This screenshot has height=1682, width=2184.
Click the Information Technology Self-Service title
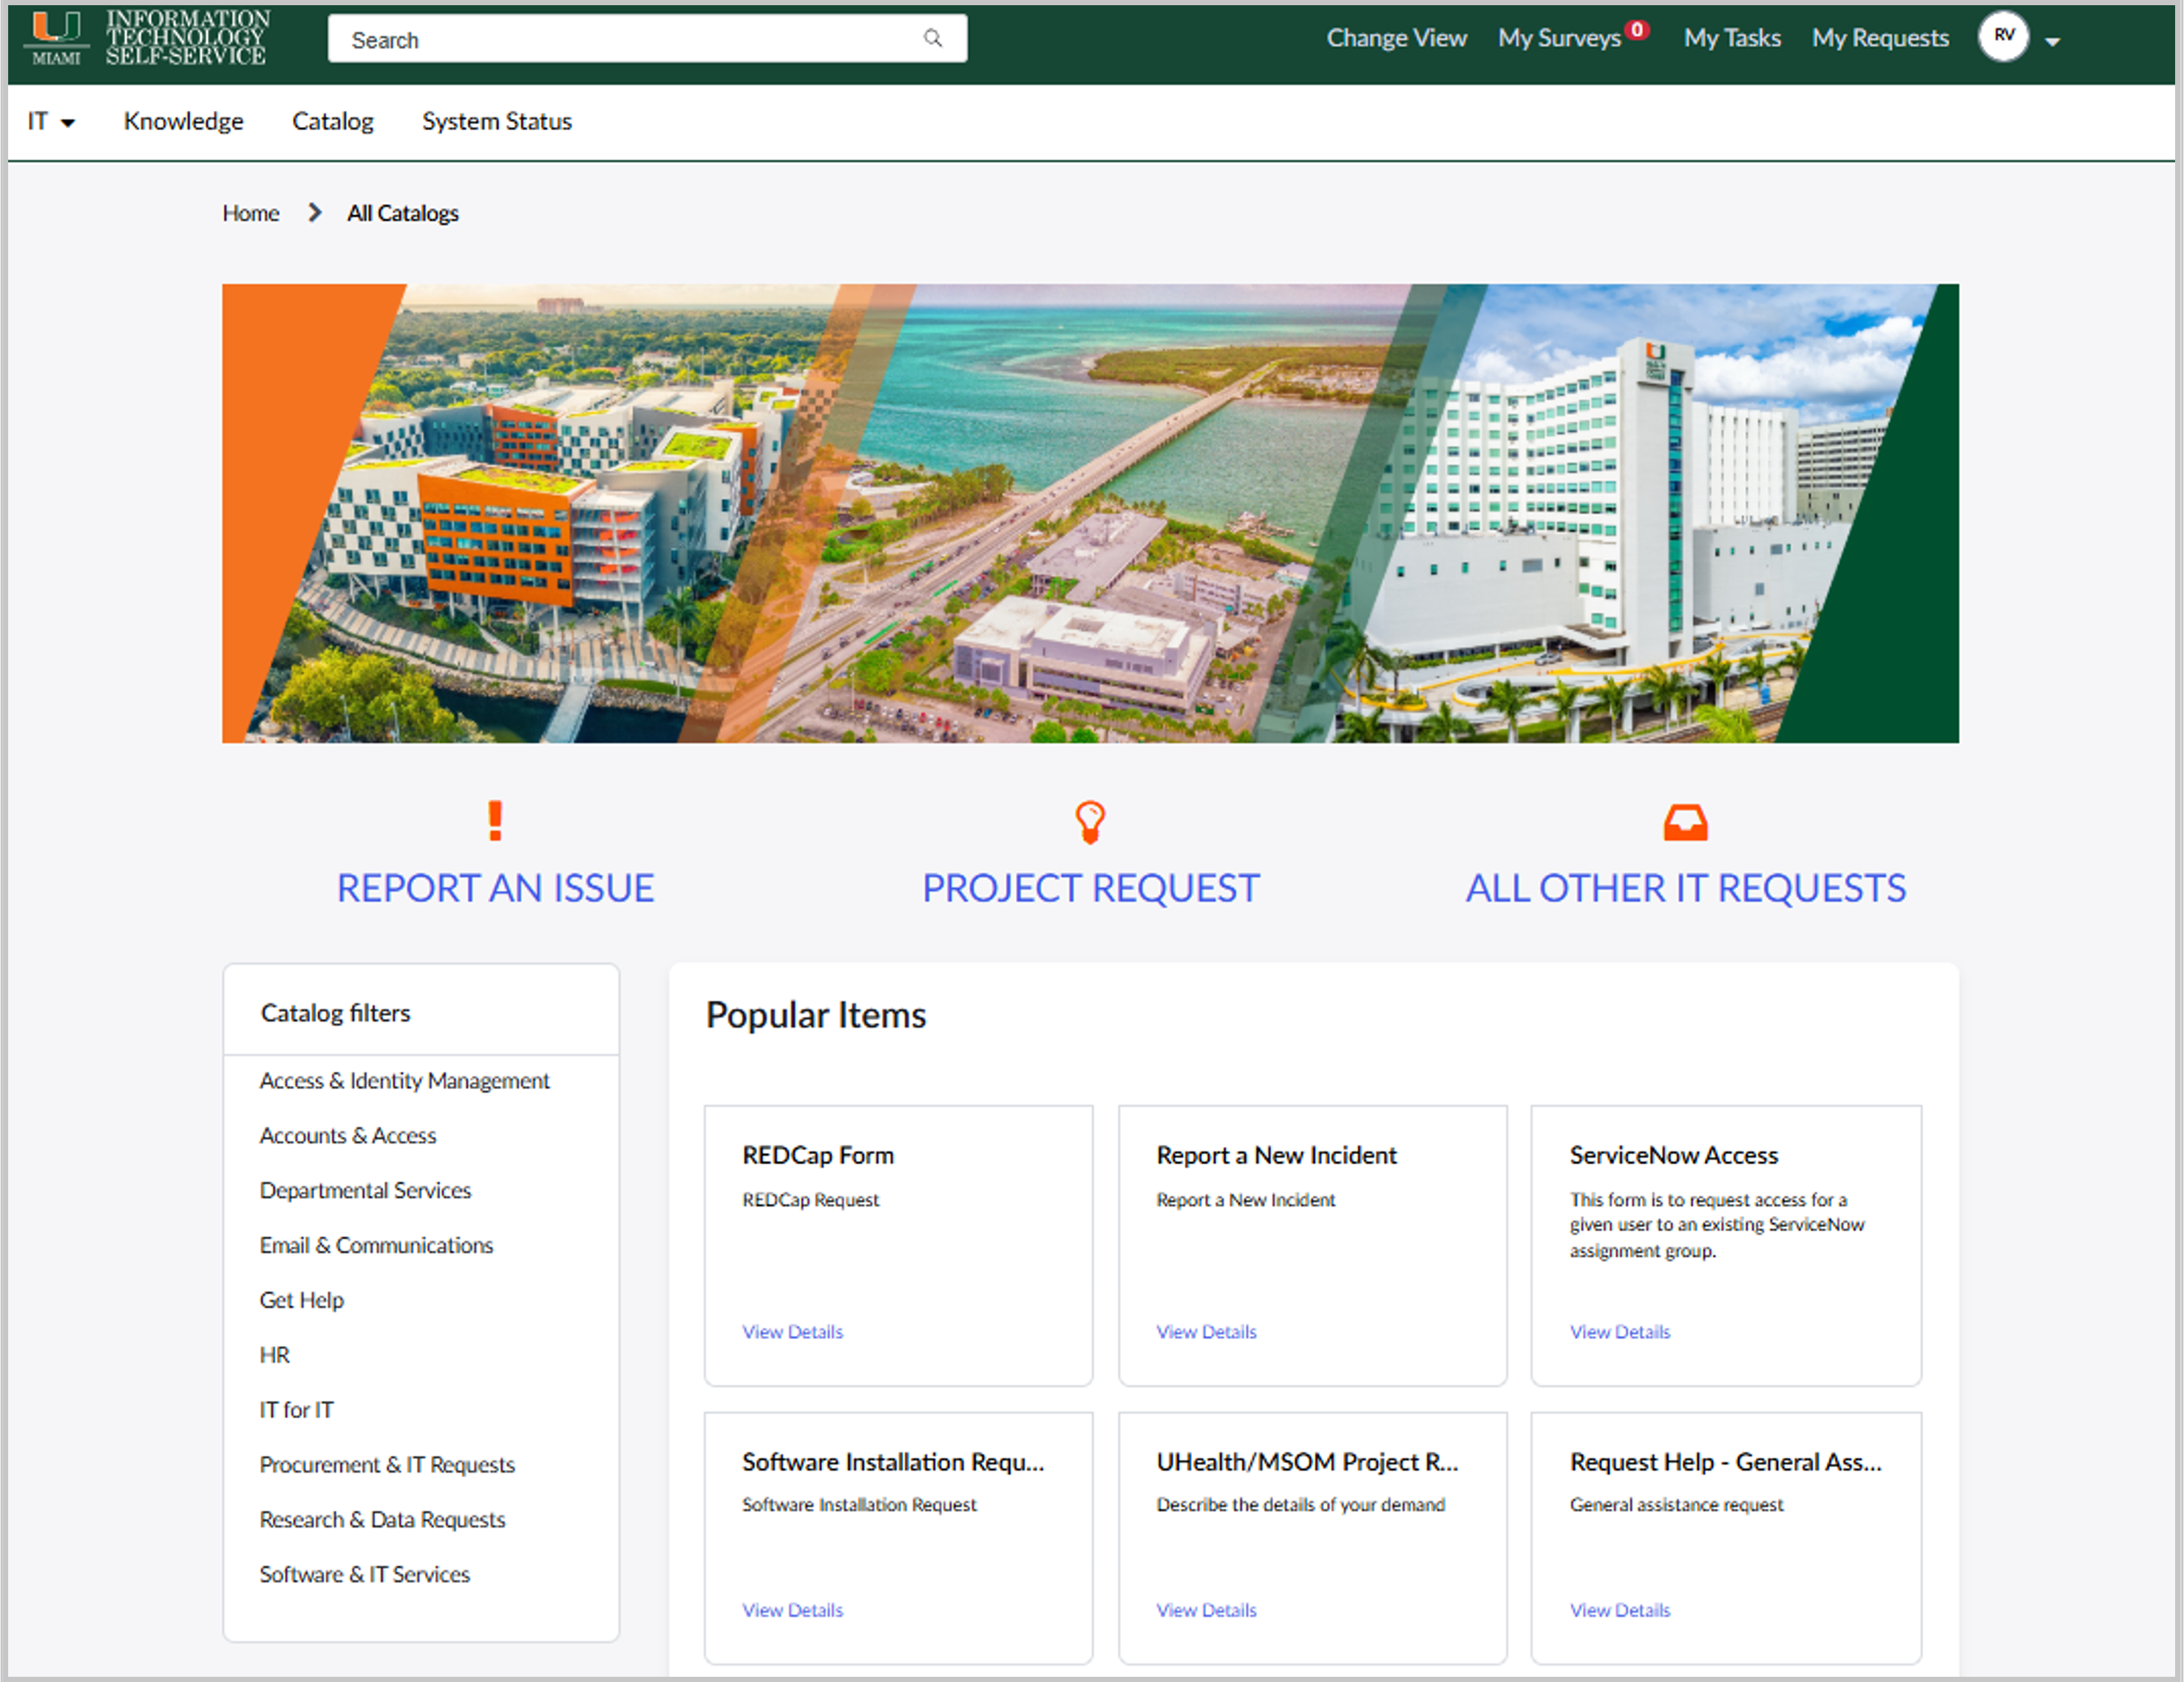point(187,38)
